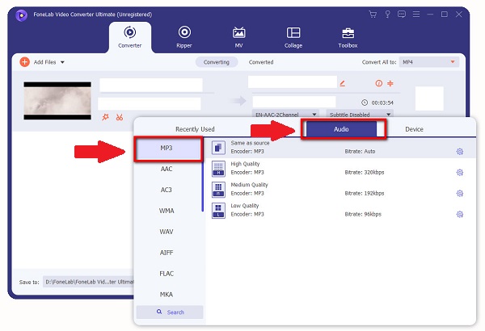
Task: Click the rename pencil icon
Action: point(343,83)
